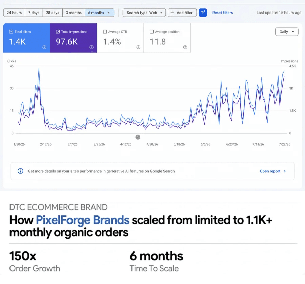This screenshot has height=284, width=305.
Task: Select the 28 days date range
Action: click(x=53, y=13)
